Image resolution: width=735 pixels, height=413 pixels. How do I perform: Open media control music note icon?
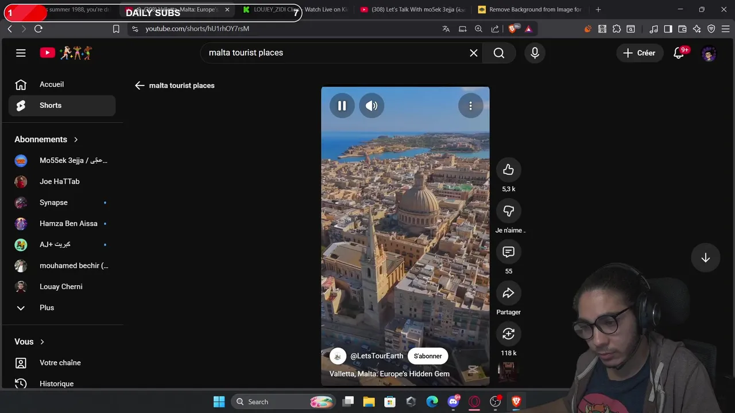tap(654, 29)
